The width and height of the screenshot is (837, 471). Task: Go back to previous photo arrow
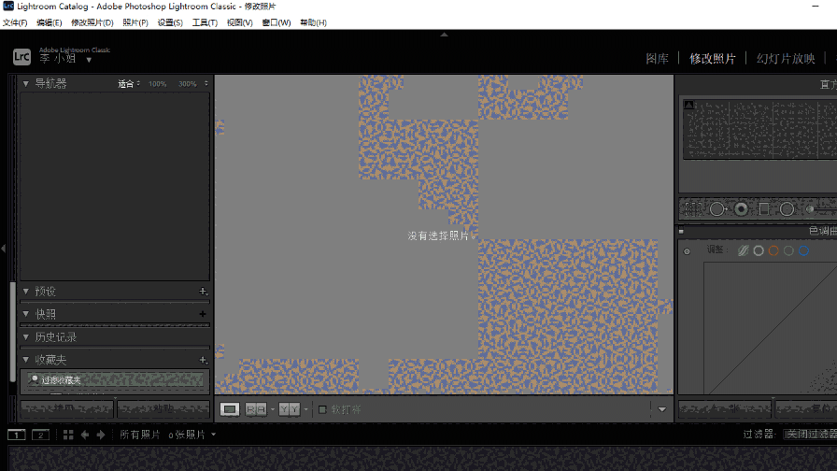point(85,435)
